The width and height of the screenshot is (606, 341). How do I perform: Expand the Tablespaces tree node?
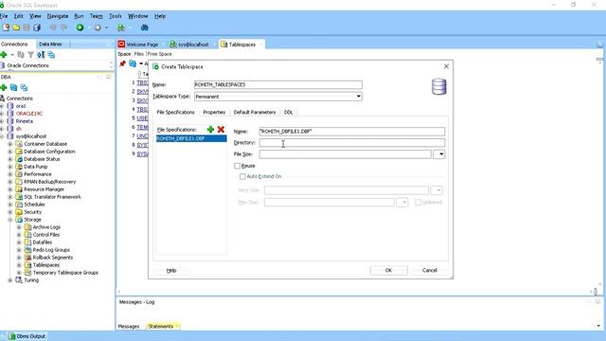pyautogui.click(x=19, y=265)
